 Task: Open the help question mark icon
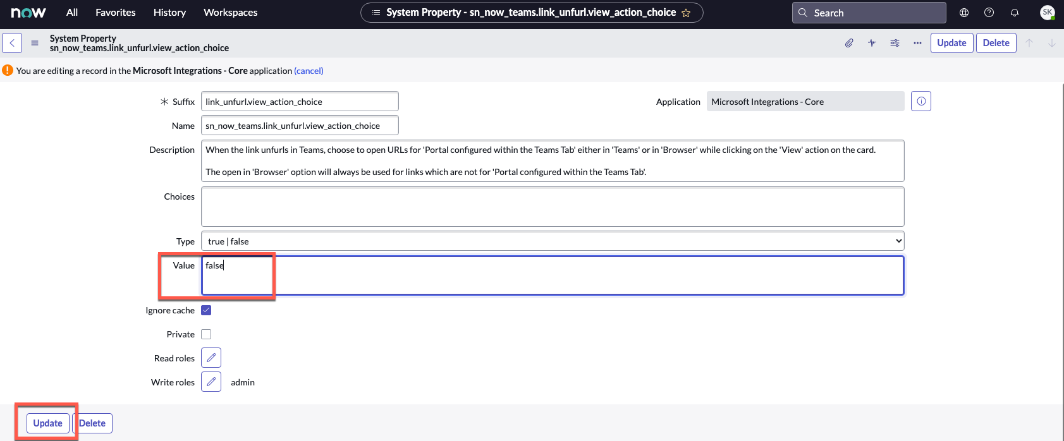pyautogui.click(x=989, y=13)
